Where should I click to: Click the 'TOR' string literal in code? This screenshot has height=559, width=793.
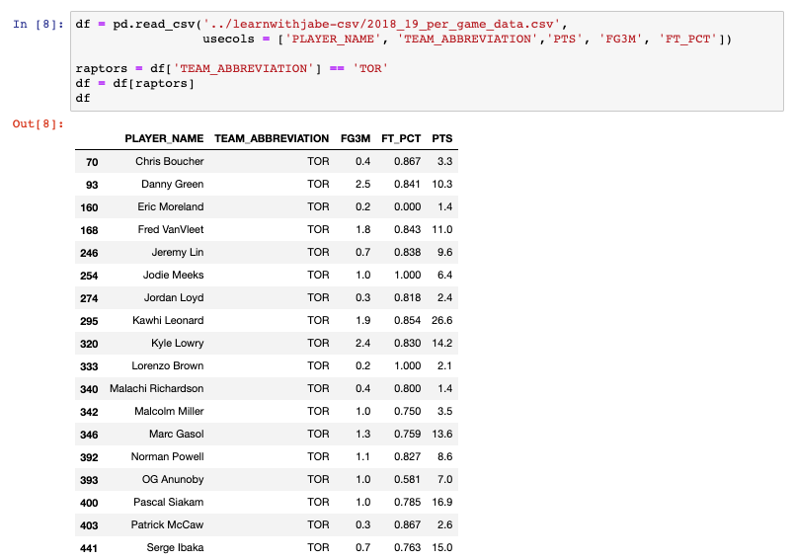tap(370, 68)
